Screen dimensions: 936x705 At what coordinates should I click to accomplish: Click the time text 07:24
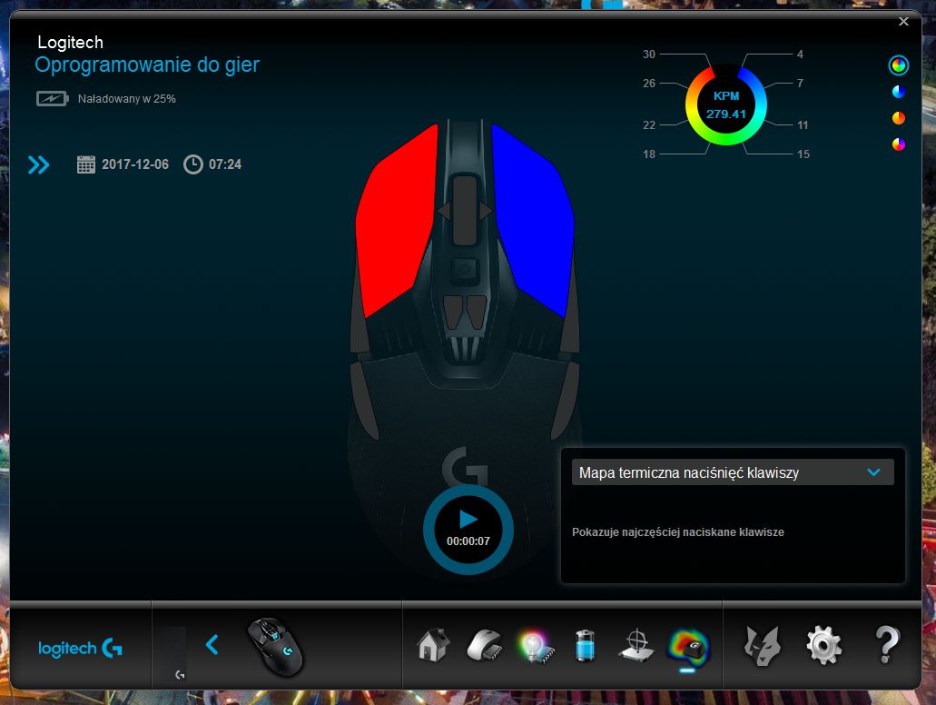(225, 164)
